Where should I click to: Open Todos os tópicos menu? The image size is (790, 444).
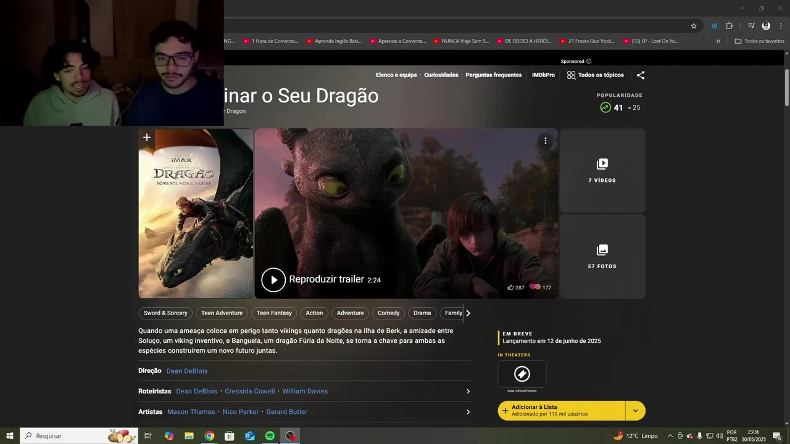click(595, 75)
